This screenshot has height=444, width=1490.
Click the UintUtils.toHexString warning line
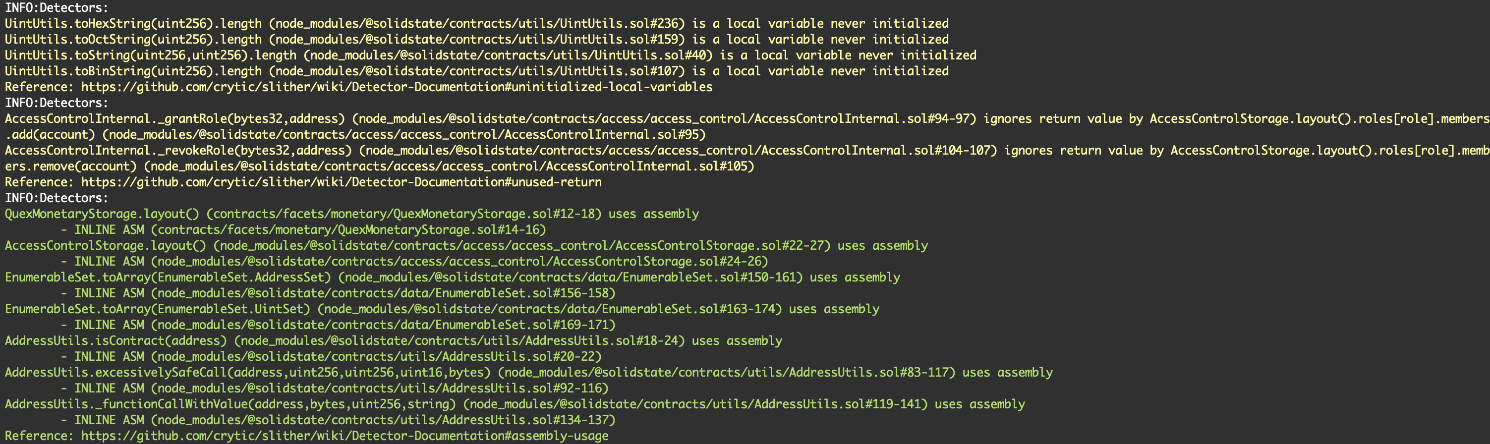coord(477,24)
